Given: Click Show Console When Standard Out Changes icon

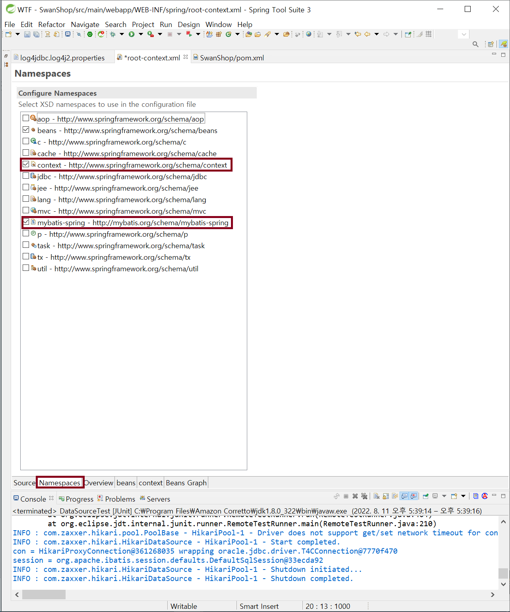Looking at the screenshot, I should (404, 496).
